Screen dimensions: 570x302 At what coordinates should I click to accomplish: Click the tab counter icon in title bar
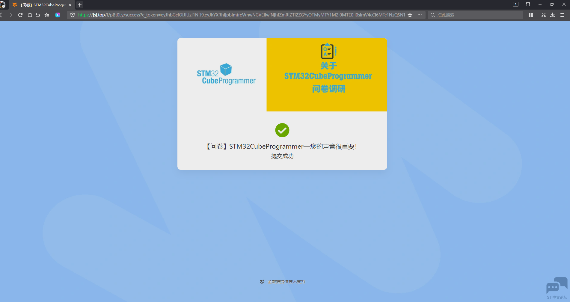point(516,4)
